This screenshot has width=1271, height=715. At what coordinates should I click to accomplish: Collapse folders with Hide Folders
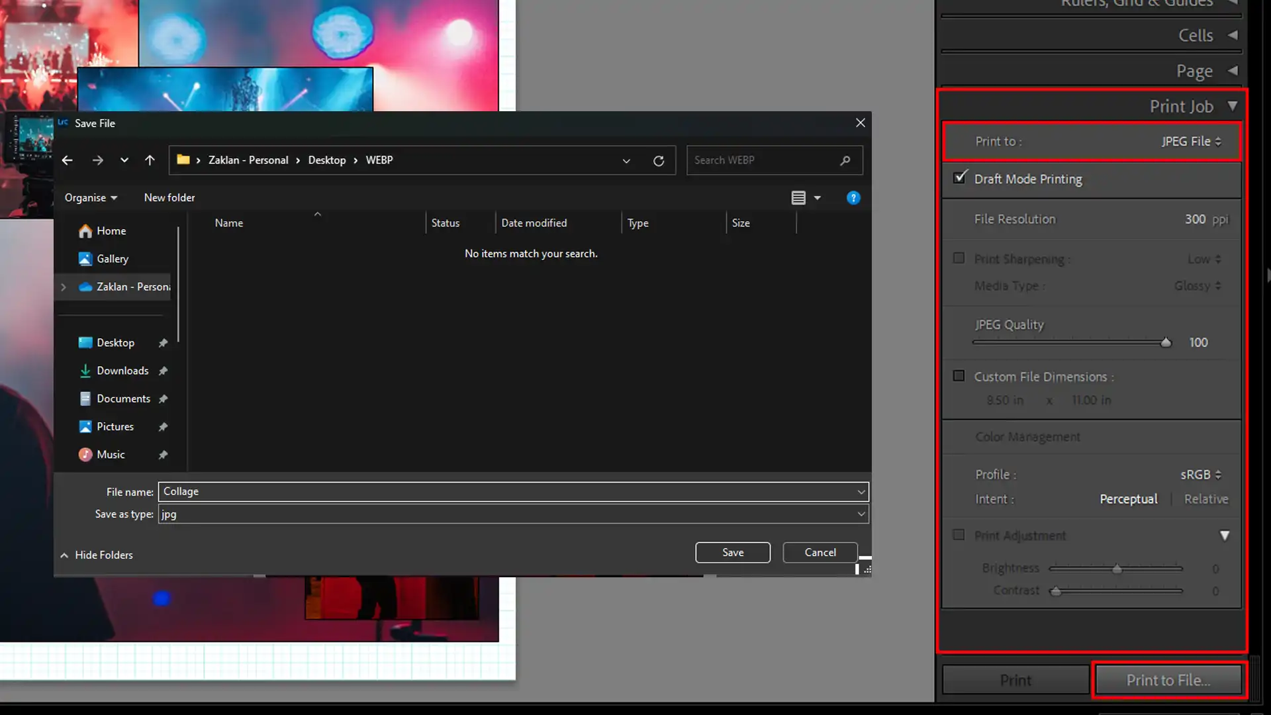click(97, 555)
